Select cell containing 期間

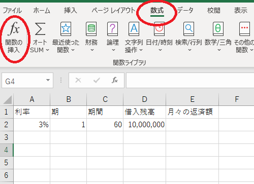pos(105,112)
